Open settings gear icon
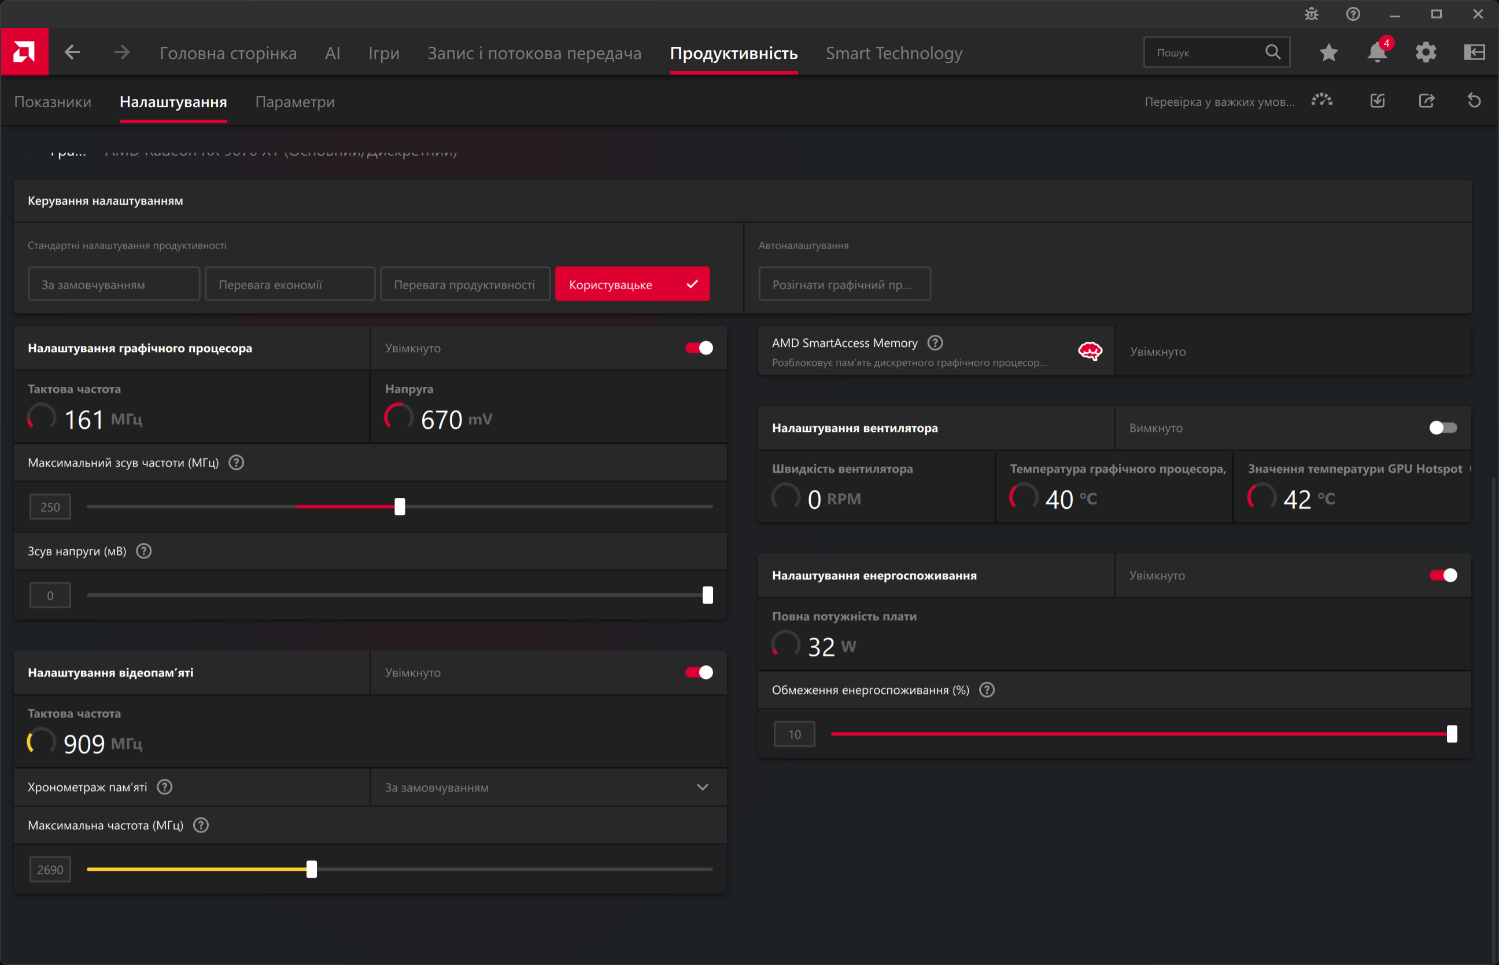1499x965 pixels. point(1426,53)
